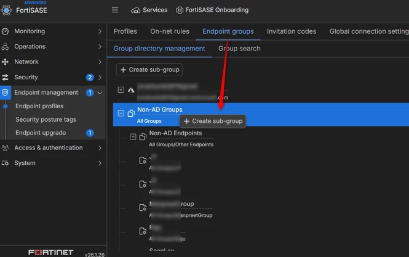Click the Endpoint management label
The width and height of the screenshot is (409, 257).
46,92
